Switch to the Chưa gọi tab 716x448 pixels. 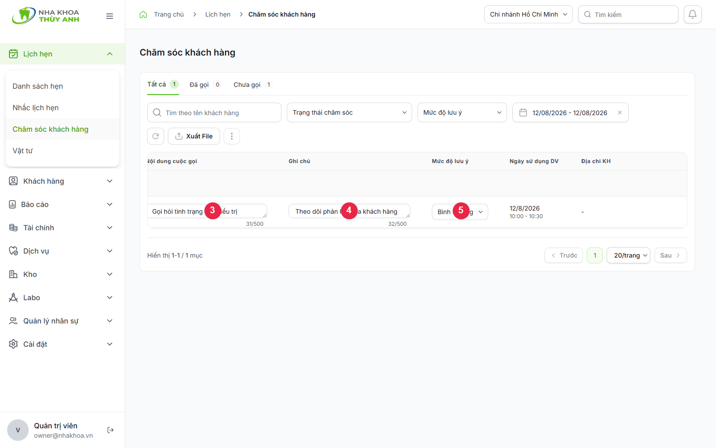(x=253, y=85)
